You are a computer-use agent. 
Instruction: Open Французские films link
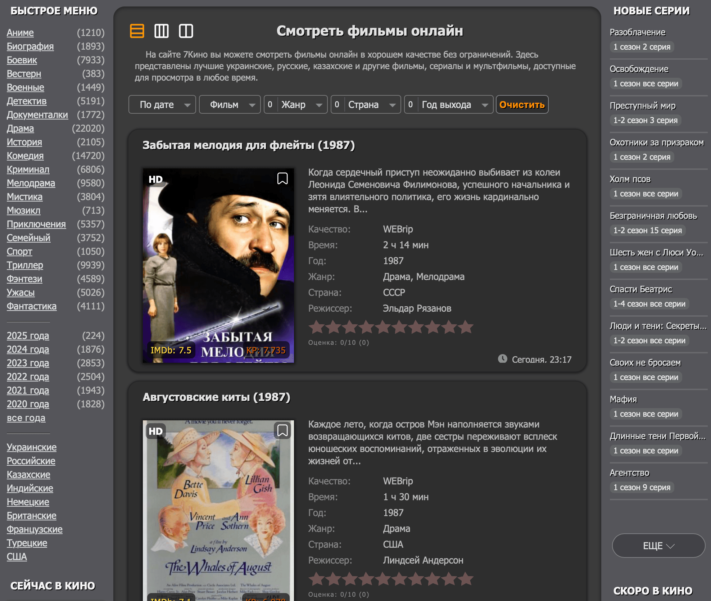(x=35, y=529)
